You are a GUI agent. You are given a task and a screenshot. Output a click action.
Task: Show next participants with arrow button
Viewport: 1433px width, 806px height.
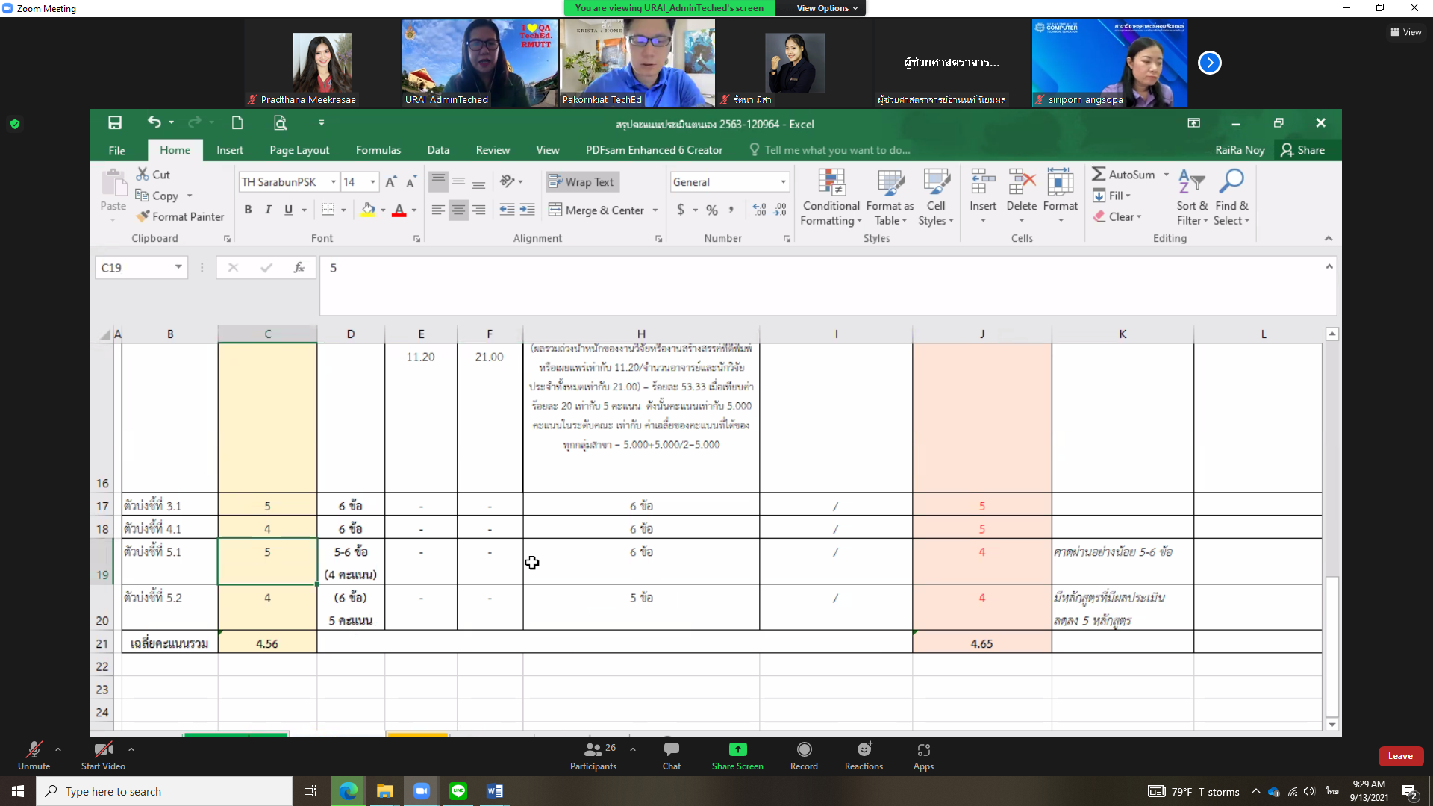pyautogui.click(x=1209, y=63)
